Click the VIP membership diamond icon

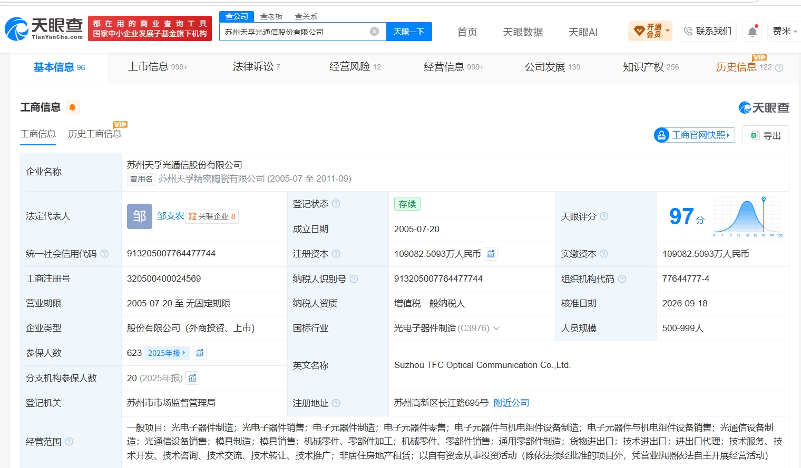click(x=639, y=31)
